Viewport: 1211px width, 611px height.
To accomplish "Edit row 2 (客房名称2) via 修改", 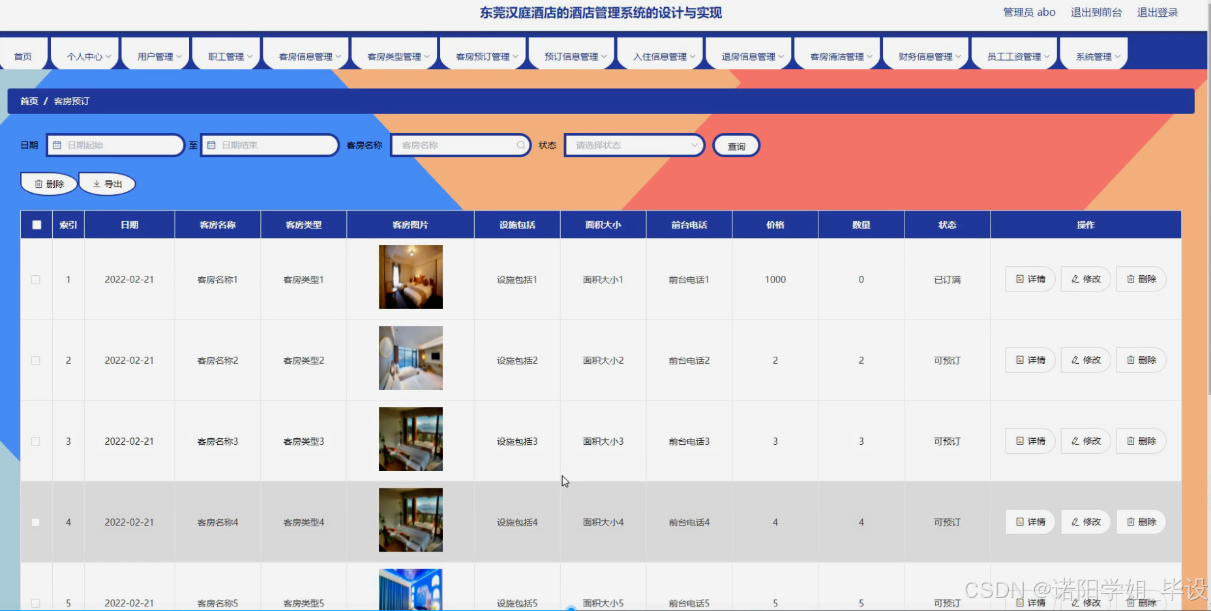I will [1086, 360].
